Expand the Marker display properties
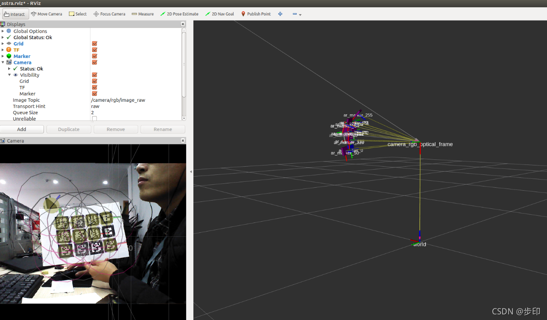Viewport: 547px width, 320px height. pos(3,56)
